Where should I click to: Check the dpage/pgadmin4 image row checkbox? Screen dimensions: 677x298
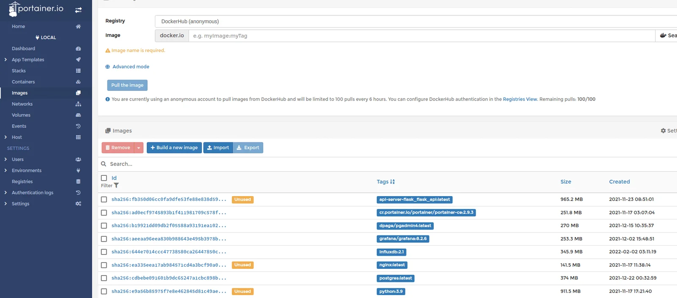(104, 226)
